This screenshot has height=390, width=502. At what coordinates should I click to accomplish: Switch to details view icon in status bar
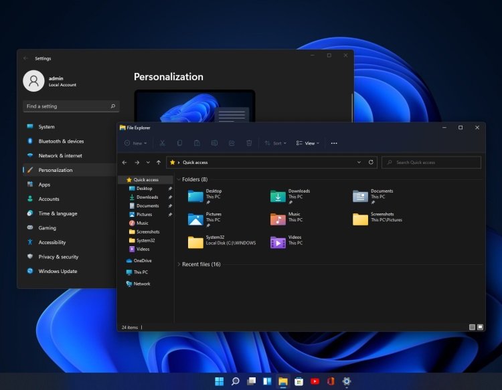472,327
